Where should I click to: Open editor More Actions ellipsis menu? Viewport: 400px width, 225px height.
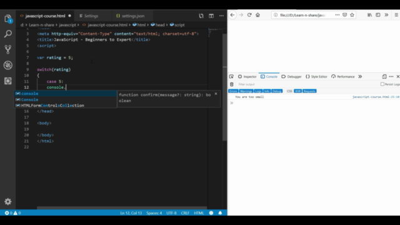pyautogui.click(x=221, y=16)
